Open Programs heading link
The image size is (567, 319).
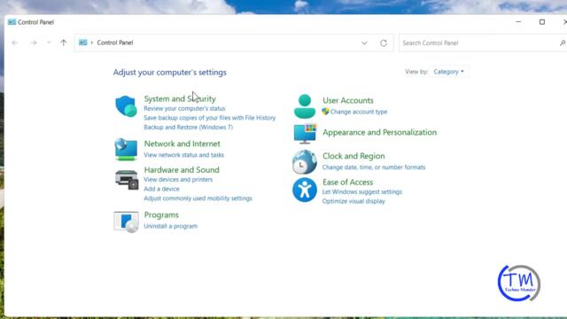pyautogui.click(x=161, y=214)
